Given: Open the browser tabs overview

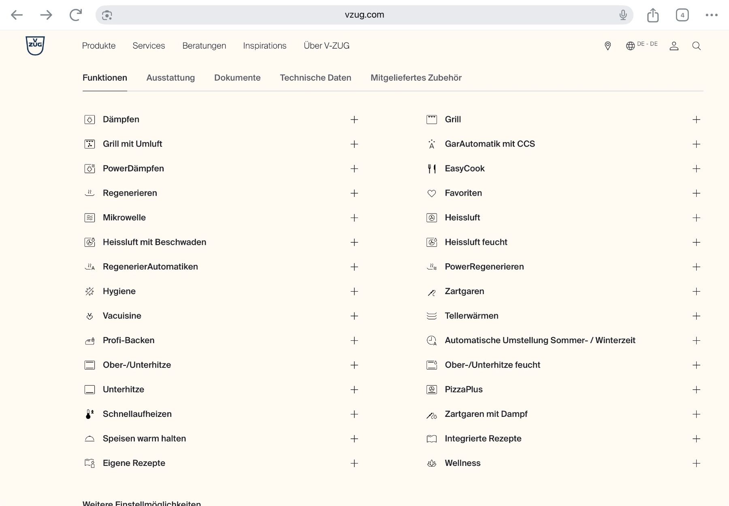Looking at the screenshot, I should pos(682,15).
